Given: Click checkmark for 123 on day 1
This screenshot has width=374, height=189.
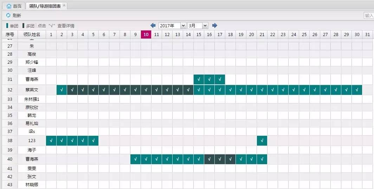Looking at the screenshot, I should point(51,141).
